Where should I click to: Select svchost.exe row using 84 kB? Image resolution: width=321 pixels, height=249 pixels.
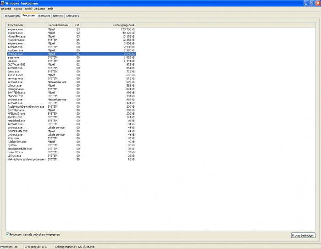[71, 124]
